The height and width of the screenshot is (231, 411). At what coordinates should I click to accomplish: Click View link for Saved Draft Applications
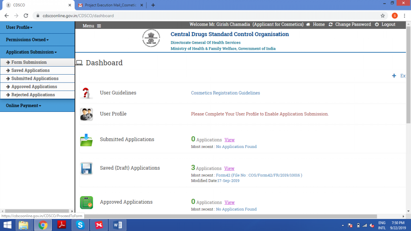pos(229,168)
